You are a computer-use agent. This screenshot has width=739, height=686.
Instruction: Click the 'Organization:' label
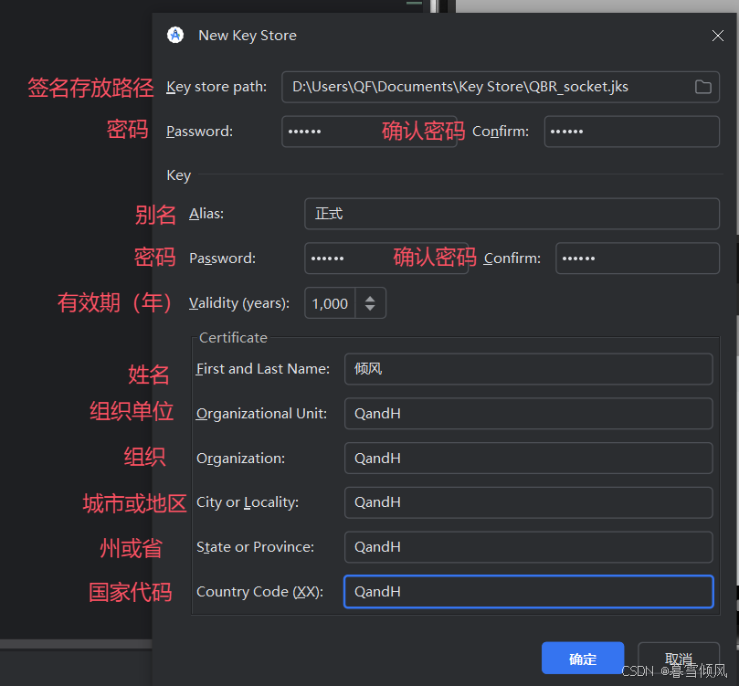coord(241,458)
